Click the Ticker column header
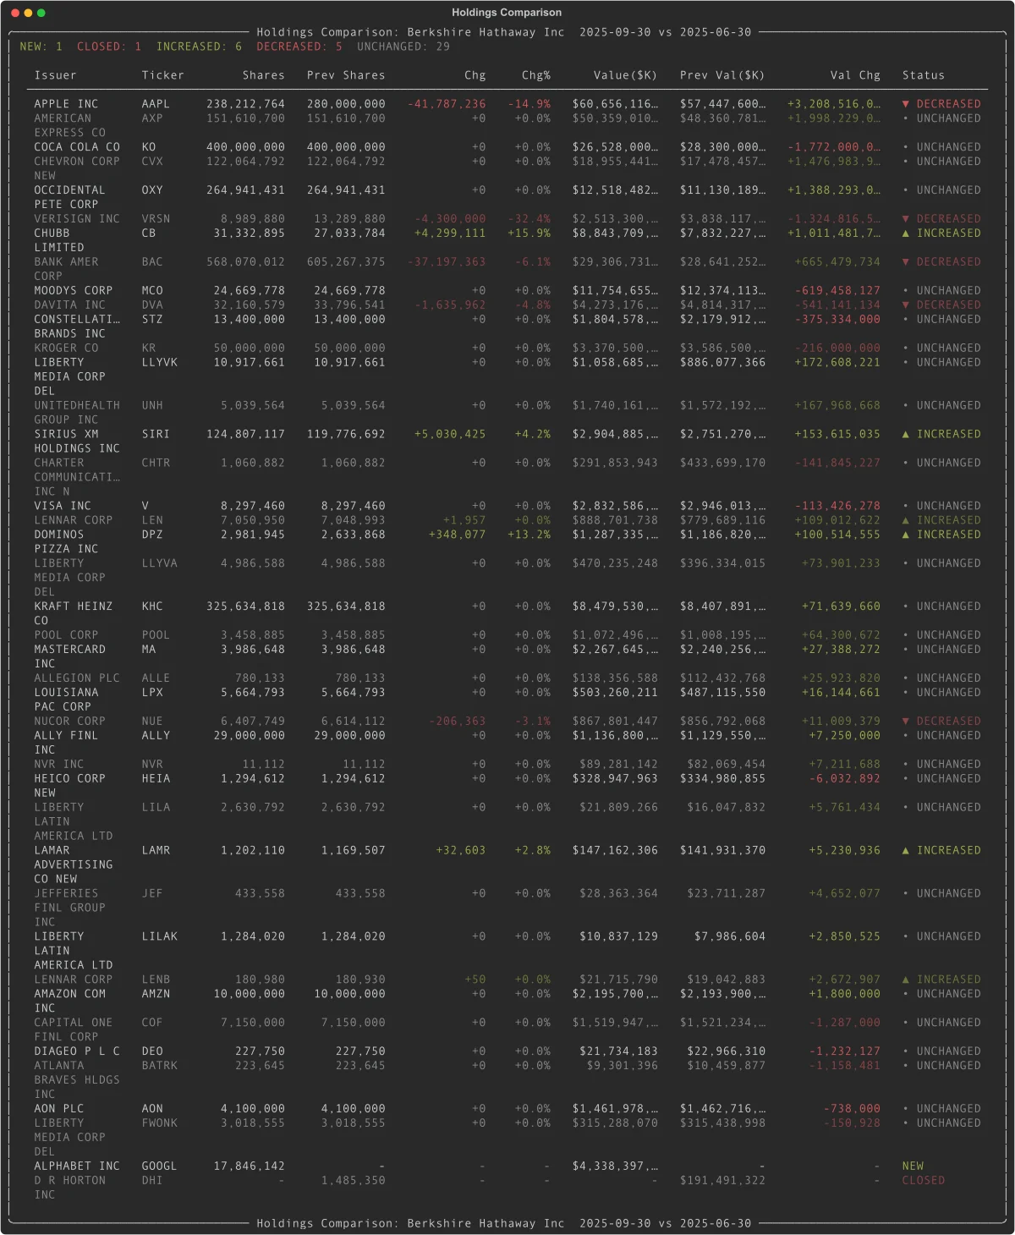This screenshot has height=1235, width=1015. tap(162, 75)
